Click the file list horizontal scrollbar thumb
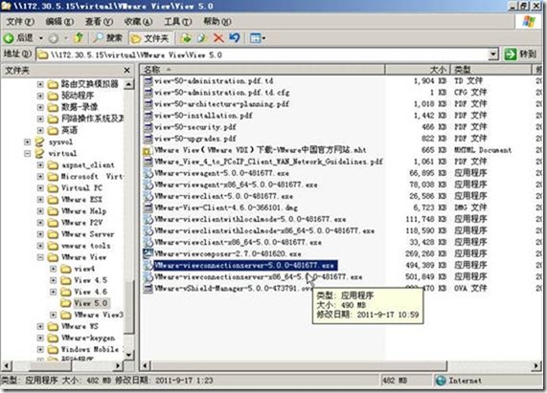 click(299, 365)
